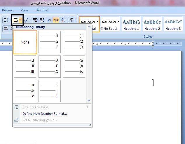Pick the A. B. C. numbering format
This screenshot has width=185, height=144.
(x=50, y=67)
